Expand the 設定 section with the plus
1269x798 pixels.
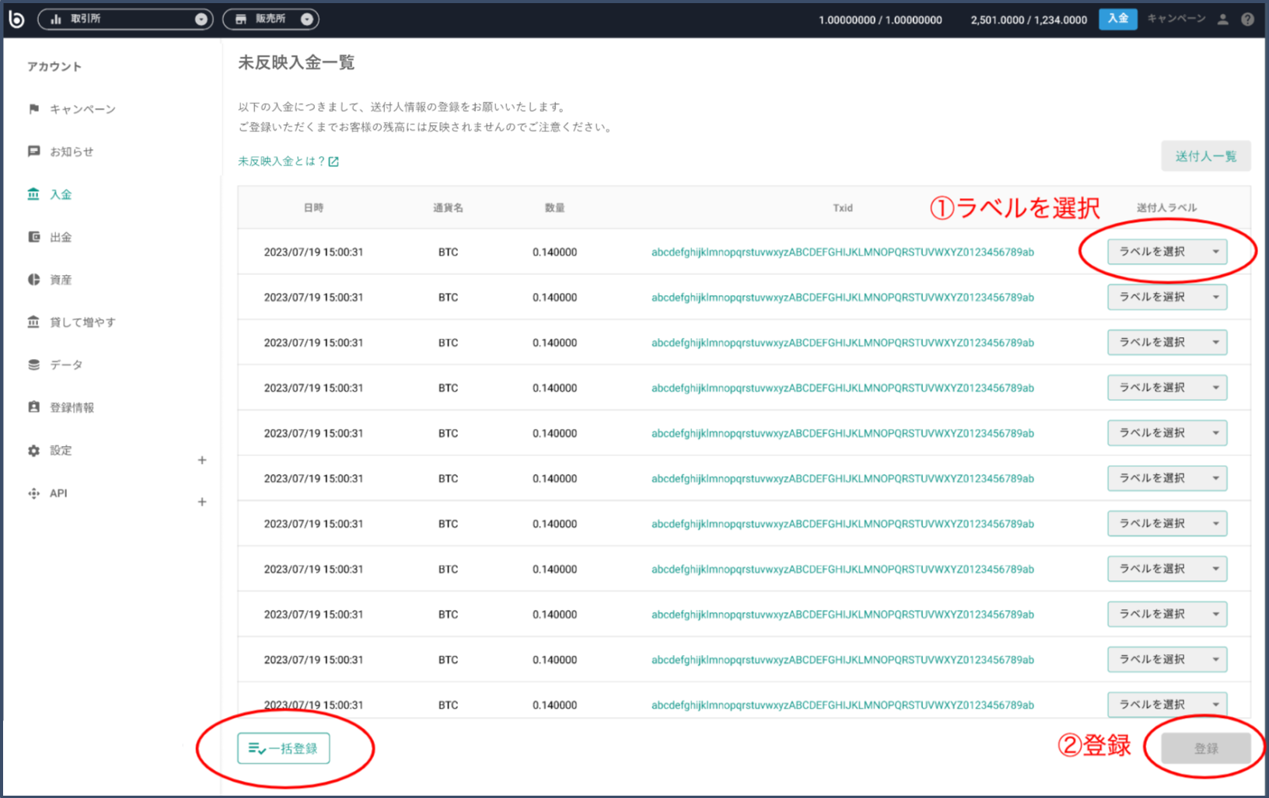(x=202, y=460)
